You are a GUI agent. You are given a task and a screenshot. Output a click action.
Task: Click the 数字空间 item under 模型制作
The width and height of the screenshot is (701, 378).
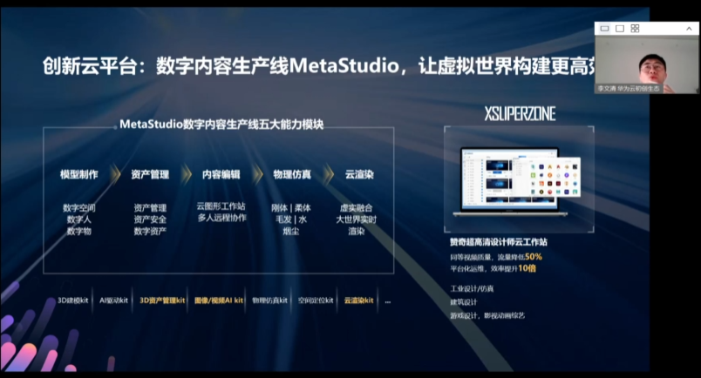pos(79,208)
